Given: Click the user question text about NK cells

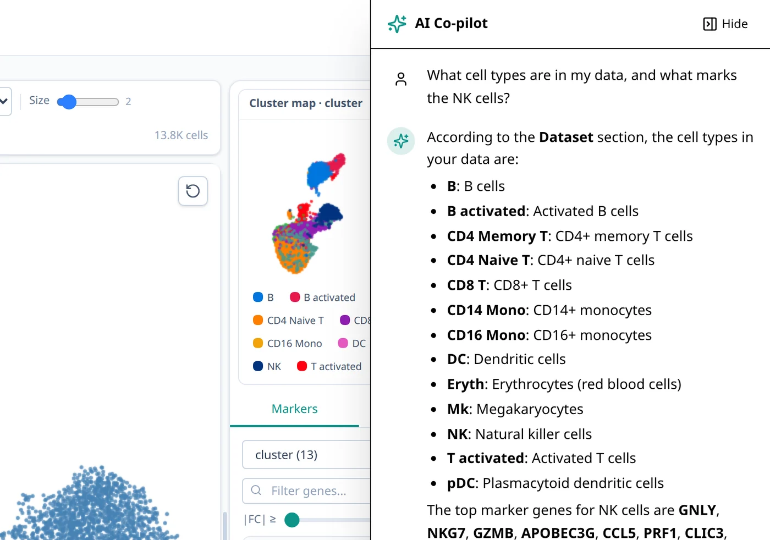Looking at the screenshot, I should pyautogui.click(x=581, y=86).
